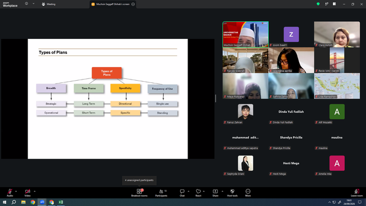Viewport: 366px width, 206px height.
Task: Switch to the Meeting tab
Action: 49,4
